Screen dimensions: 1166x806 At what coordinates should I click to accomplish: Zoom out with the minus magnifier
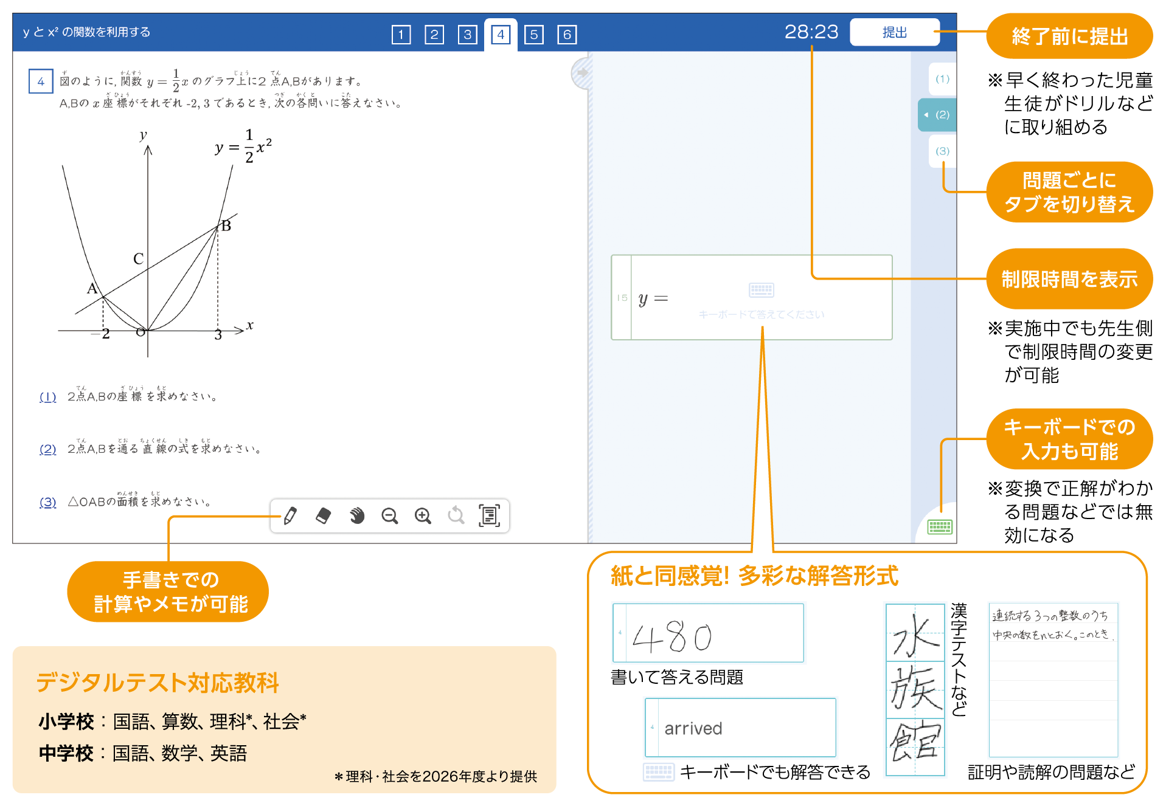pyautogui.click(x=389, y=516)
